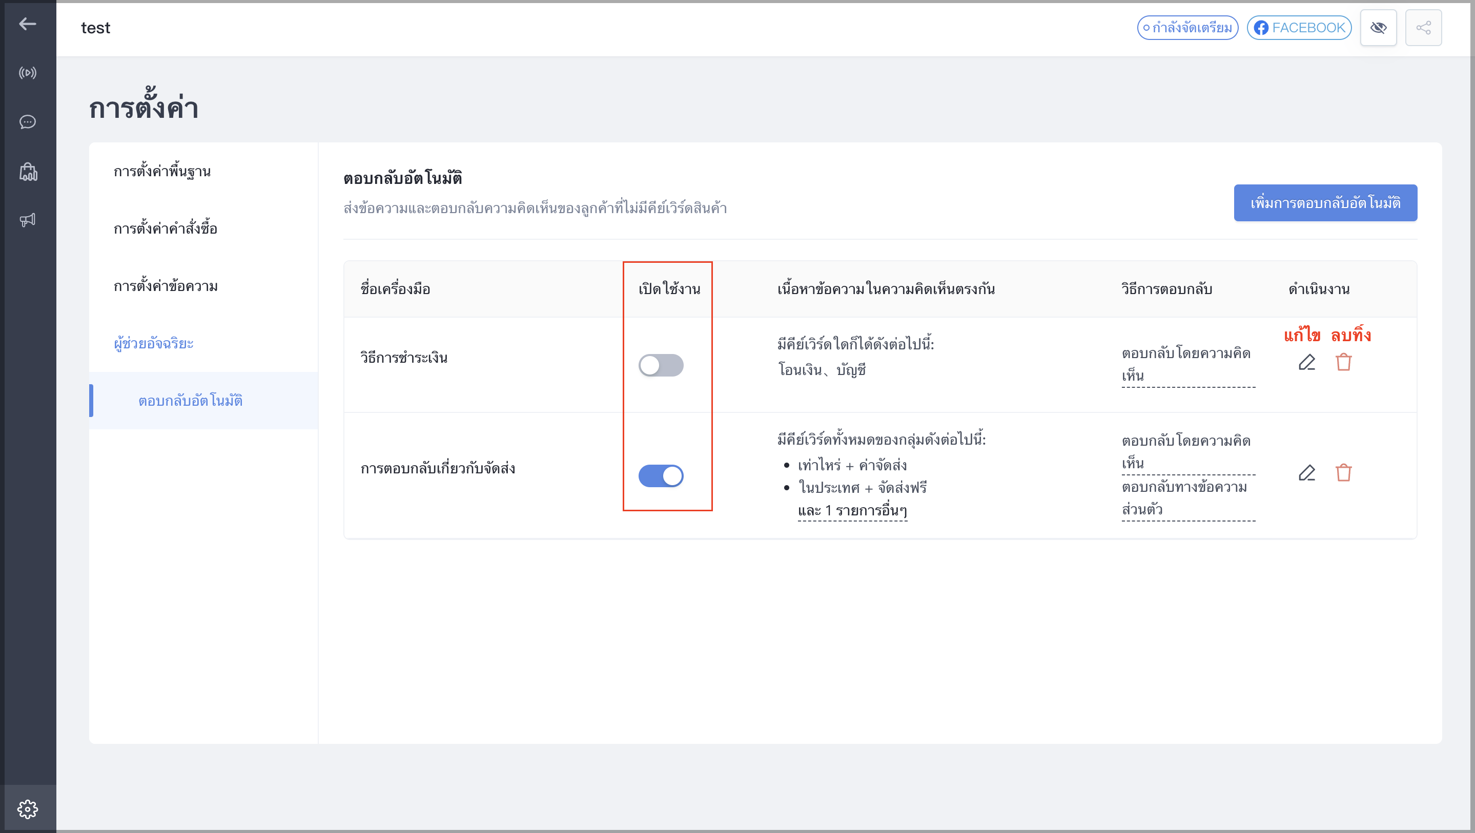Open the megaphone marketing sidebar icon

click(28, 220)
